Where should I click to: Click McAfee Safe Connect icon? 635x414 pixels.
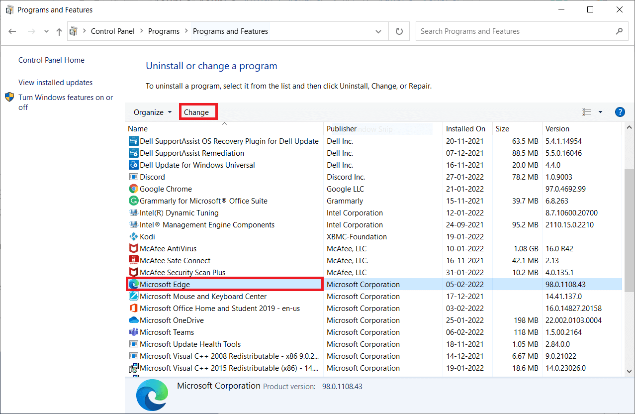pyautogui.click(x=133, y=261)
